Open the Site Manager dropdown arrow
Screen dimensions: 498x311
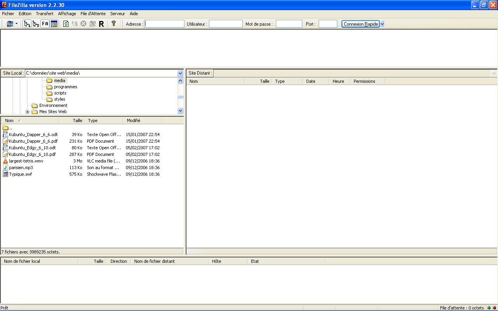coord(17,24)
